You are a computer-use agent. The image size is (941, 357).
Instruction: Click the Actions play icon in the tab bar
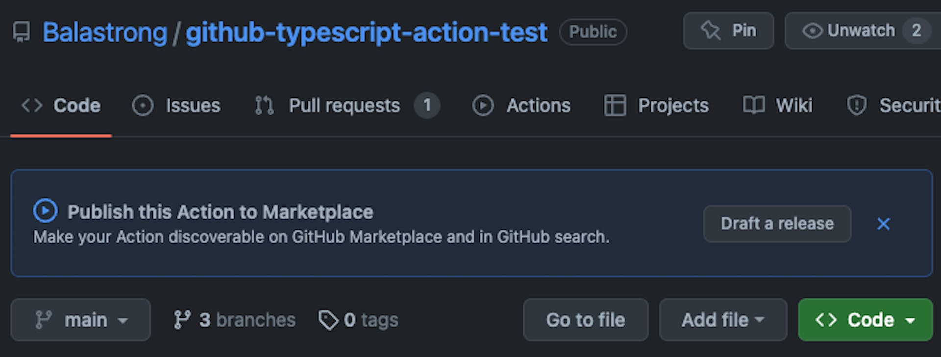click(483, 106)
